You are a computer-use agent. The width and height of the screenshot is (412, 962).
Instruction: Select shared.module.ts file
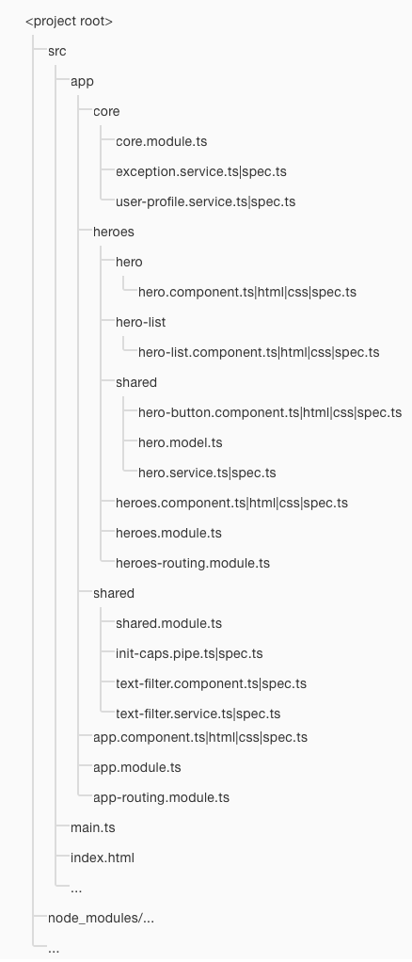coord(168,623)
